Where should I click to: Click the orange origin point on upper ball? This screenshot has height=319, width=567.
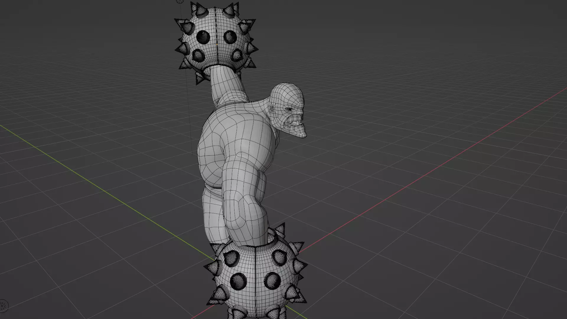[217, 44]
